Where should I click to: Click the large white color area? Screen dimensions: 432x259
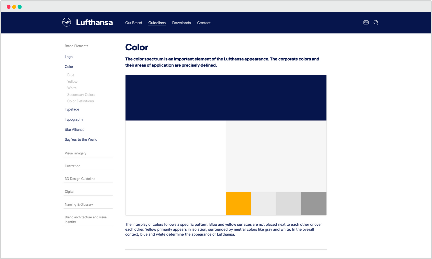(x=176, y=168)
